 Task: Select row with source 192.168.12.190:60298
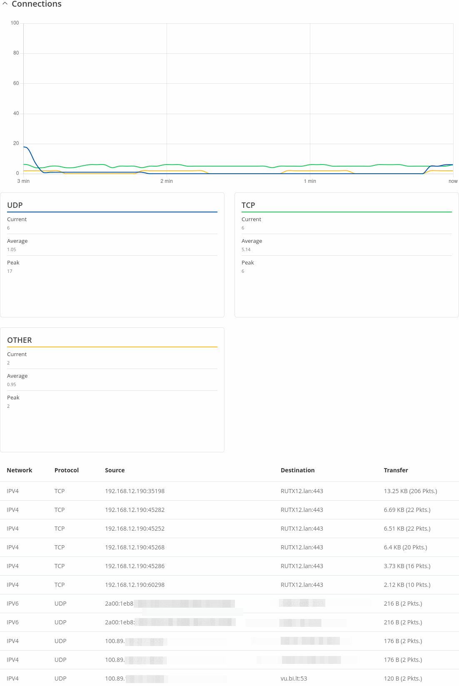(229, 585)
